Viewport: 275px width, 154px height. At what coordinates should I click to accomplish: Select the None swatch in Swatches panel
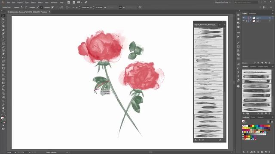244,126
